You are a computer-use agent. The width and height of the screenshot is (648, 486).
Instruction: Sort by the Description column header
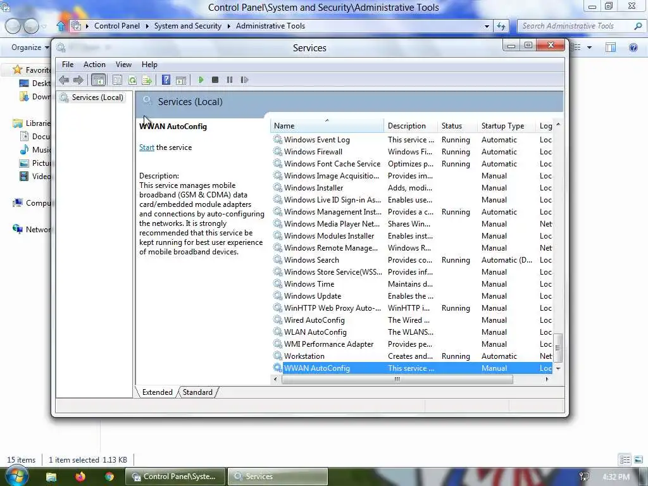click(x=410, y=126)
